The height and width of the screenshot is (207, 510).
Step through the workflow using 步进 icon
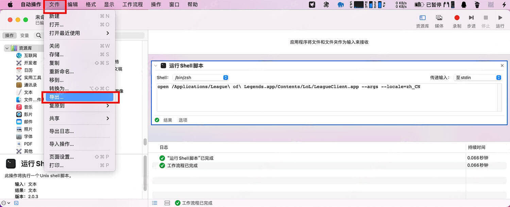(471, 18)
